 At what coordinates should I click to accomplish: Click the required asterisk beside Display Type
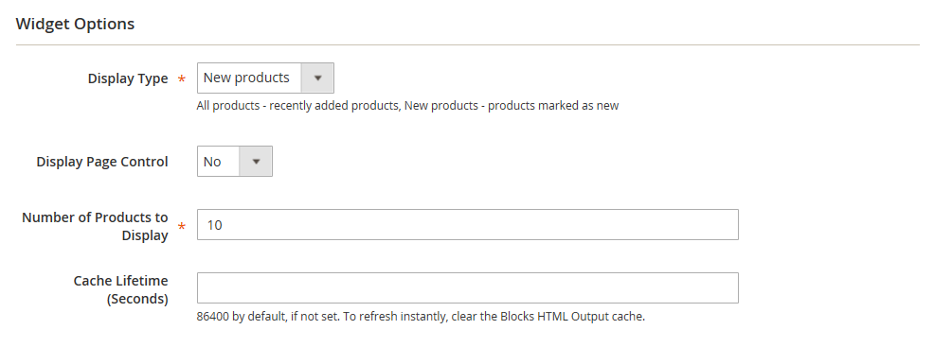click(182, 79)
